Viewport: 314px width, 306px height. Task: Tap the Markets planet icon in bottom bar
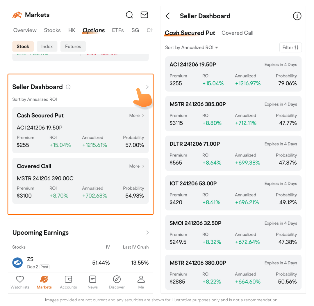(x=44, y=279)
